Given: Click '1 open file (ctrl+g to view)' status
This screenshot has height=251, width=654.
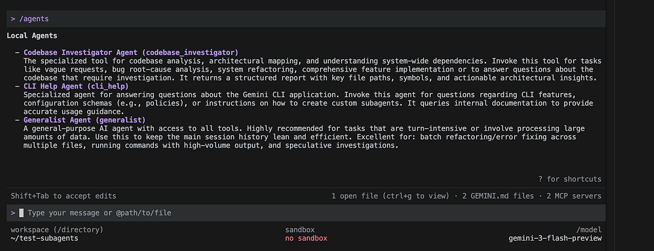Looking at the screenshot, I should 390,196.
